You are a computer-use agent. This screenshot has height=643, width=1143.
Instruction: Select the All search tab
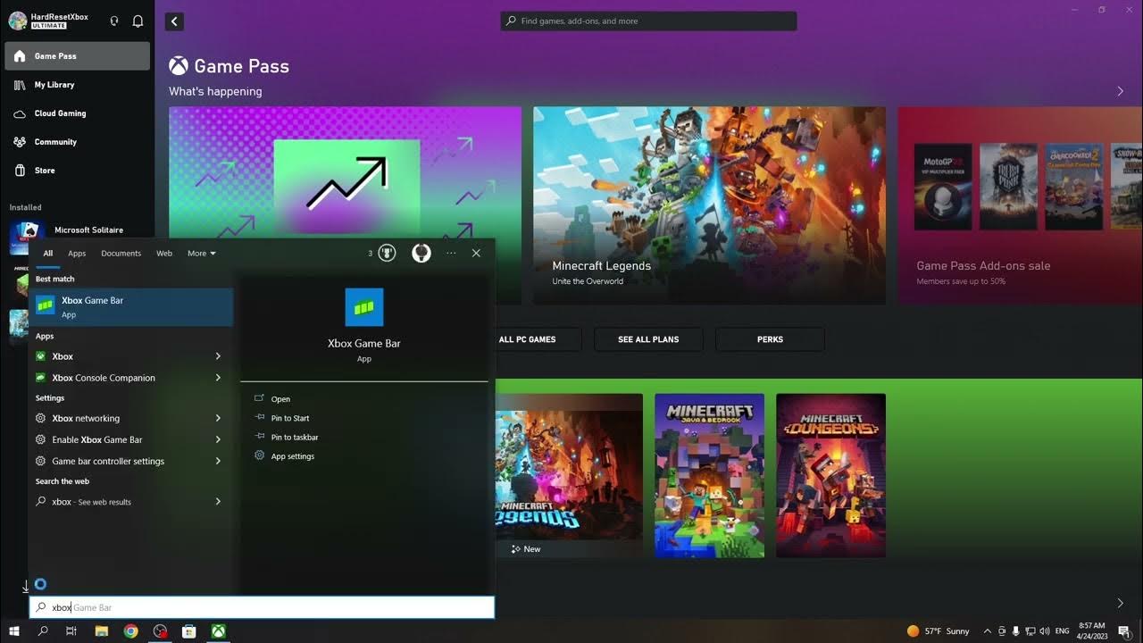pyautogui.click(x=48, y=254)
